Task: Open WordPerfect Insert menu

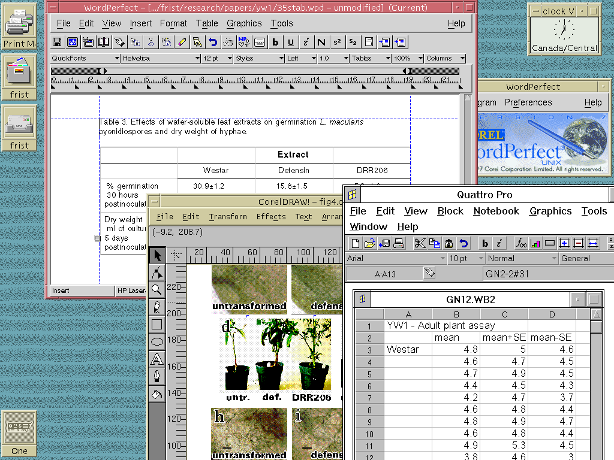Action: (x=140, y=23)
